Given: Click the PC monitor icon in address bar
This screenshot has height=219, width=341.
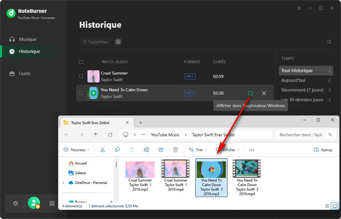Looking at the screenshot, I should (x=126, y=134).
